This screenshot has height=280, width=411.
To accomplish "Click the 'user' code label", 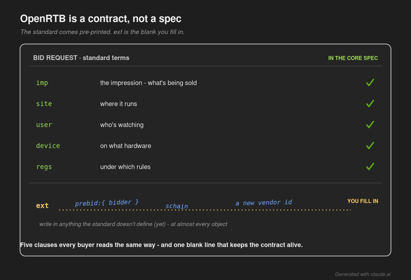I will 44,125.
